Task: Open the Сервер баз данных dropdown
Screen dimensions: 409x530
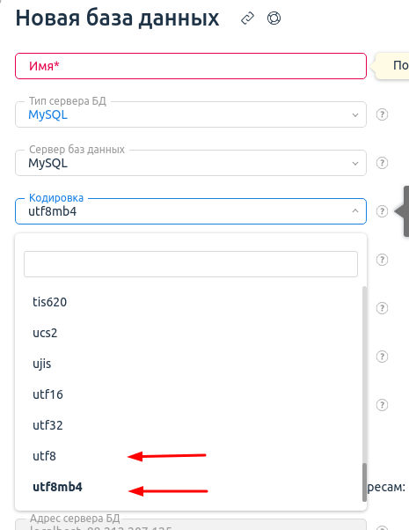Action: click(191, 163)
